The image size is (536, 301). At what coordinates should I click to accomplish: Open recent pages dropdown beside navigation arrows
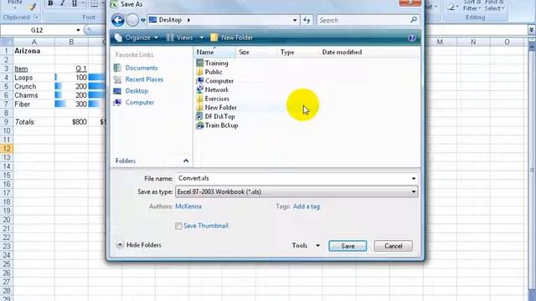pyautogui.click(x=143, y=20)
